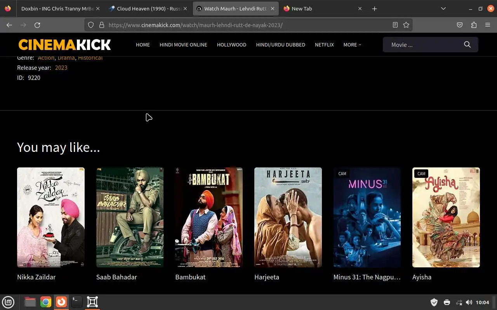Click the Nikka Zaildar title link
Image resolution: width=497 pixels, height=310 pixels.
click(36, 277)
